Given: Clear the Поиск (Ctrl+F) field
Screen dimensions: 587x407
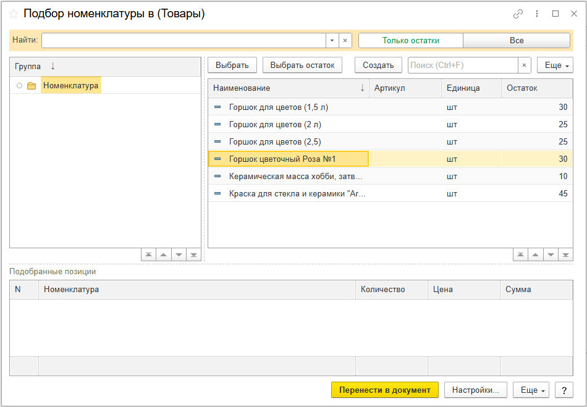Looking at the screenshot, I should [x=524, y=65].
